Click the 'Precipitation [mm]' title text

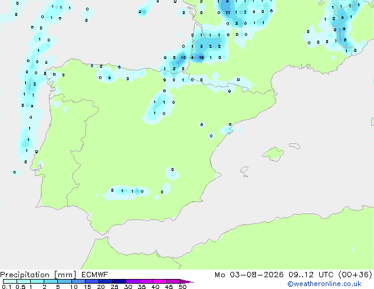click(x=38, y=275)
